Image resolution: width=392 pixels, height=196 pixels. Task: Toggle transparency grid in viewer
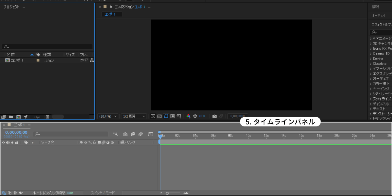[159, 116]
